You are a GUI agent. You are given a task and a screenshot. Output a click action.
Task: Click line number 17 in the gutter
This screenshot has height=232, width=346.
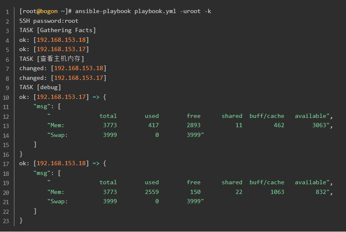tap(7, 163)
